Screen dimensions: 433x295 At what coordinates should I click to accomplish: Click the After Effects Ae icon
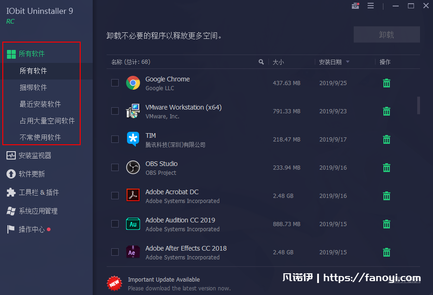[x=133, y=252]
